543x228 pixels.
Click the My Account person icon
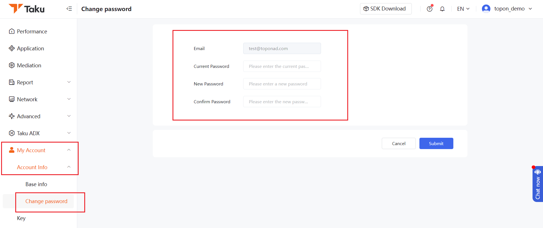pos(12,150)
